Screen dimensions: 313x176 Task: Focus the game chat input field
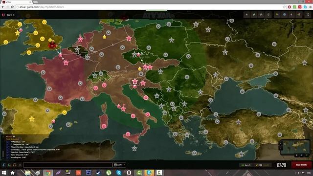pos(68,165)
